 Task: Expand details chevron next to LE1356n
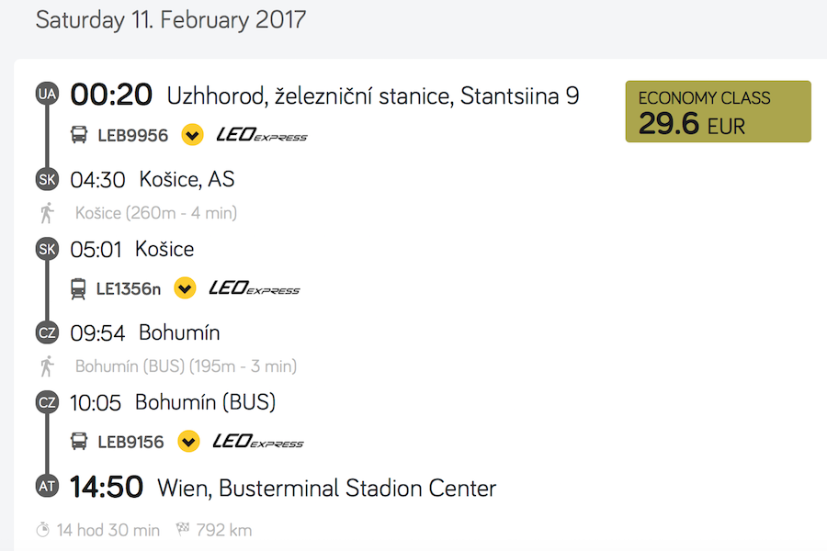pyautogui.click(x=185, y=288)
